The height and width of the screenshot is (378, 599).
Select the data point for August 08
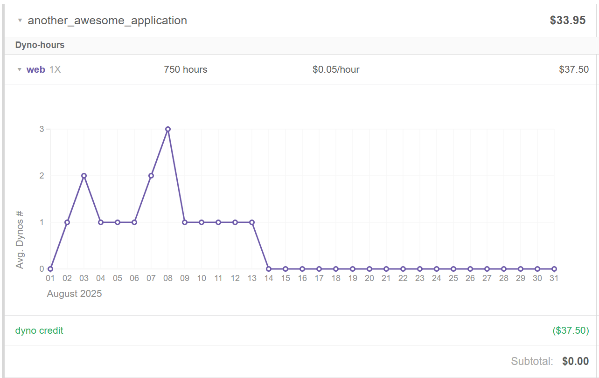point(168,129)
